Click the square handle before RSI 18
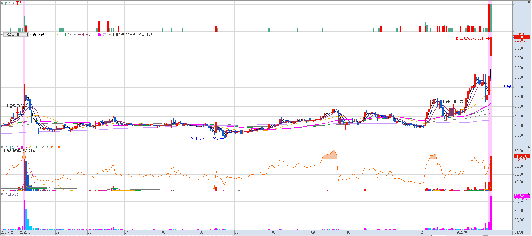The height and width of the screenshot is (236, 532). coord(48,147)
